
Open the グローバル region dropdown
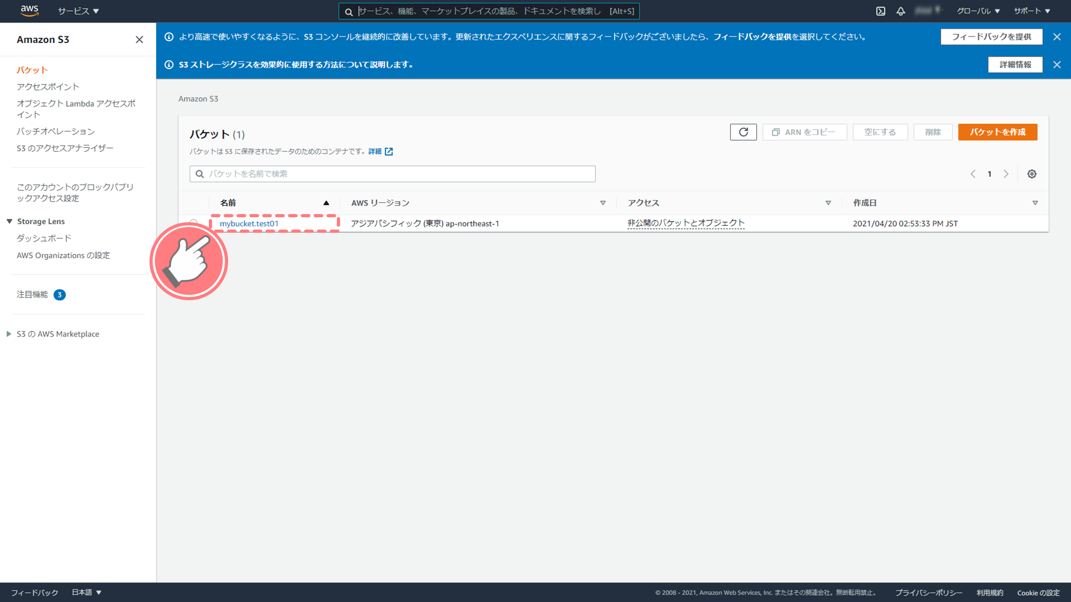tap(978, 11)
